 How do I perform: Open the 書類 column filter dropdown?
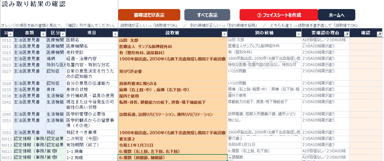click(43, 34)
